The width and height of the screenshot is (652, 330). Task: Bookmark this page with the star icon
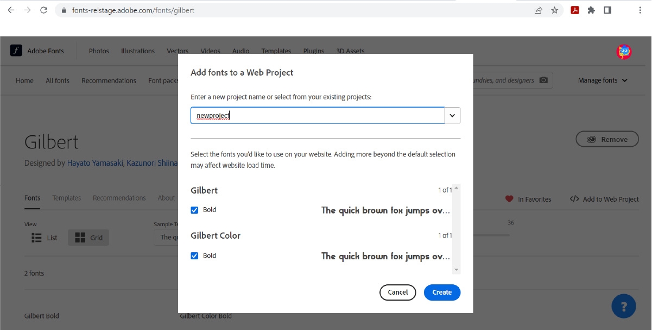coord(554,10)
